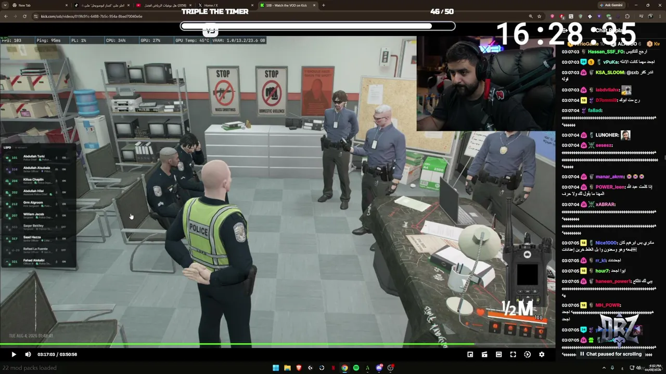Open chat user vPuKa's profile
The width and height of the screenshot is (666, 374).
point(610,62)
